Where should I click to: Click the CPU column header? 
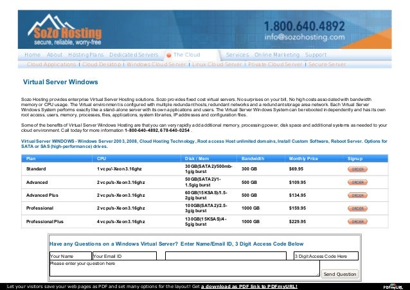[x=101, y=159]
